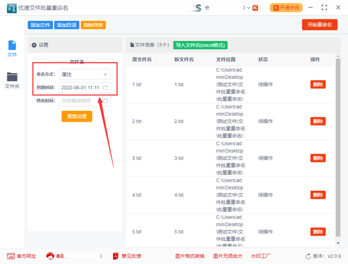Screen dimensions: 348x264
Task: Click the 创建时间 date input field
Action: pos(85,87)
